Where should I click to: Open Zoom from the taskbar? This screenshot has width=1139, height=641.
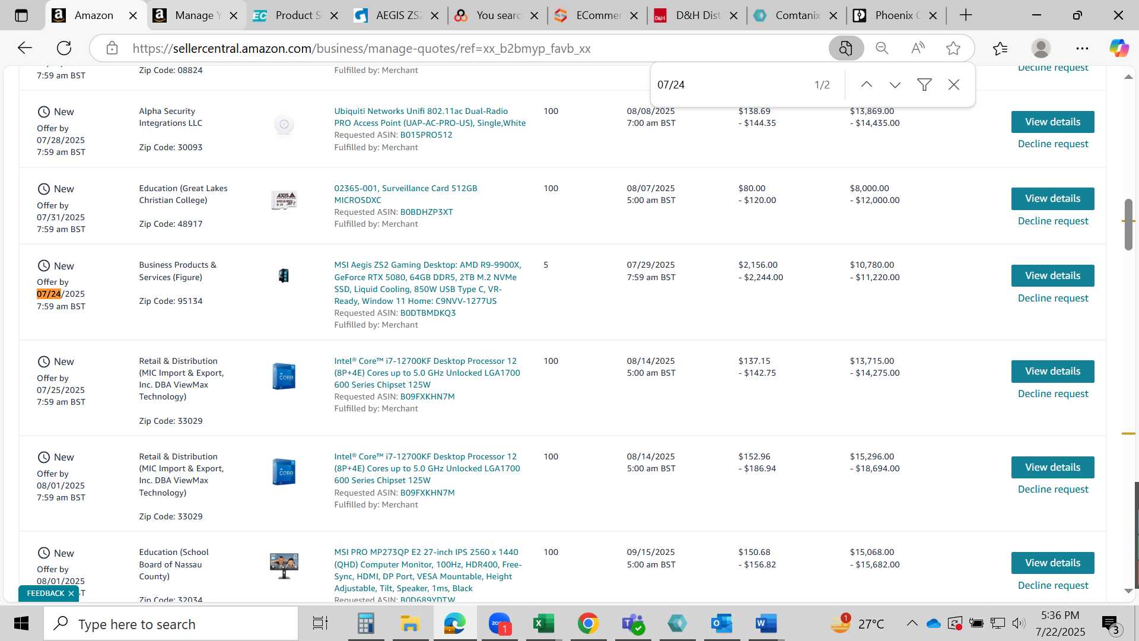[499, 624]
